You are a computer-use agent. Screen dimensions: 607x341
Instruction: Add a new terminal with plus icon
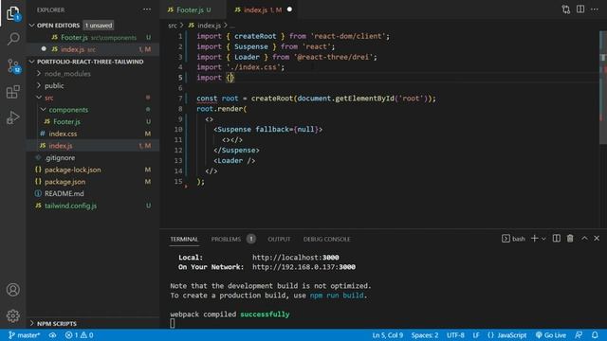pyautogui.click(x=534, y=239)
